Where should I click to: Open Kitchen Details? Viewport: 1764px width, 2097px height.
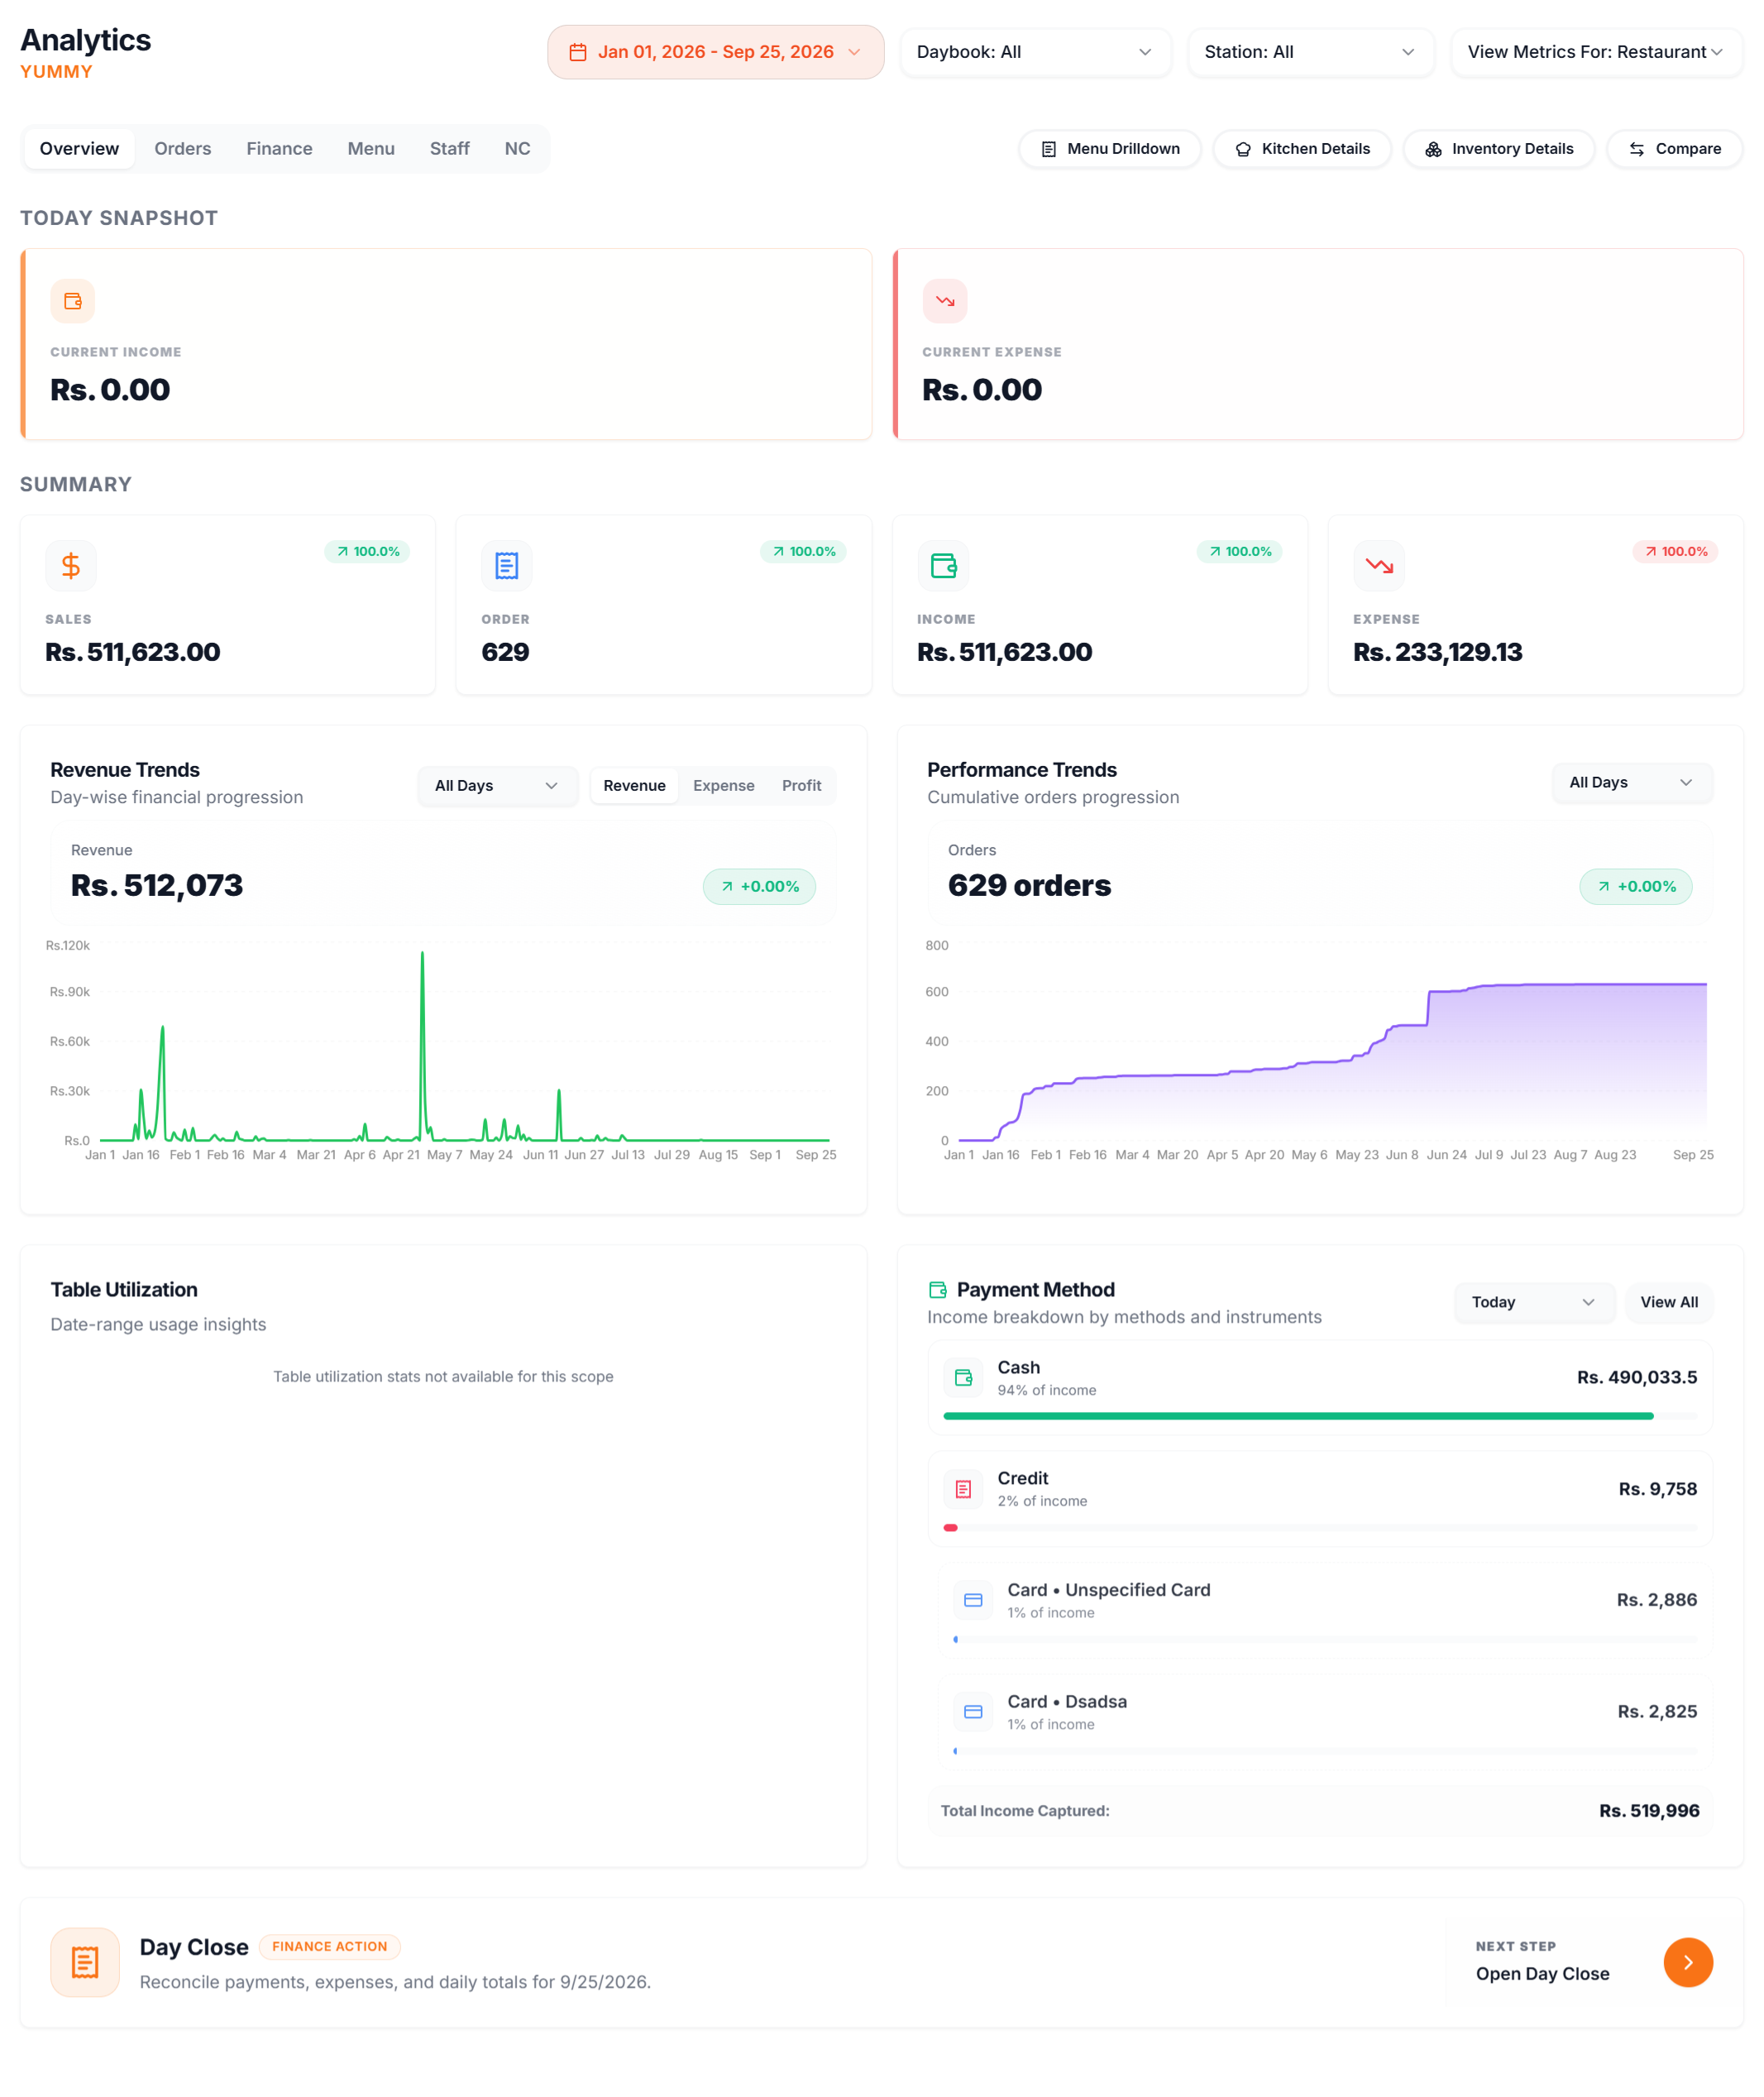[1301, 149]
